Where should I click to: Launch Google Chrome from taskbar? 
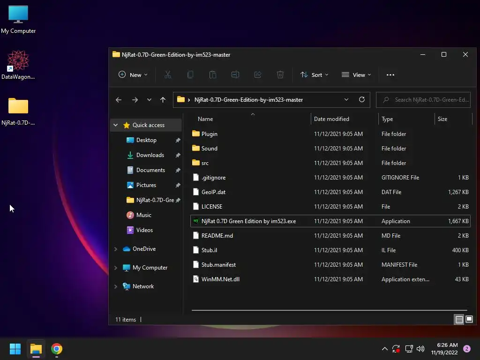point(57,349)
